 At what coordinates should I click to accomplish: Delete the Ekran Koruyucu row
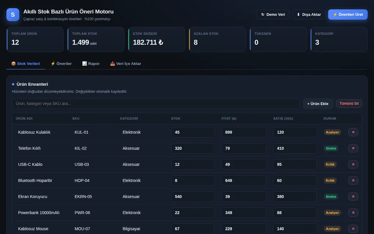click(x=353, y=197)
